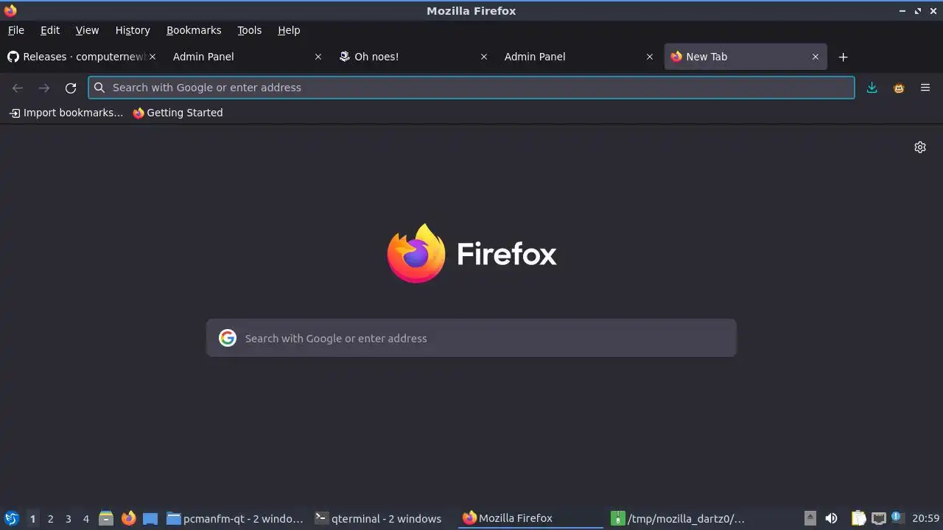Switch to workspace 1
The width and height of the screenshot is (943, 530).
[x=32, y=518]
